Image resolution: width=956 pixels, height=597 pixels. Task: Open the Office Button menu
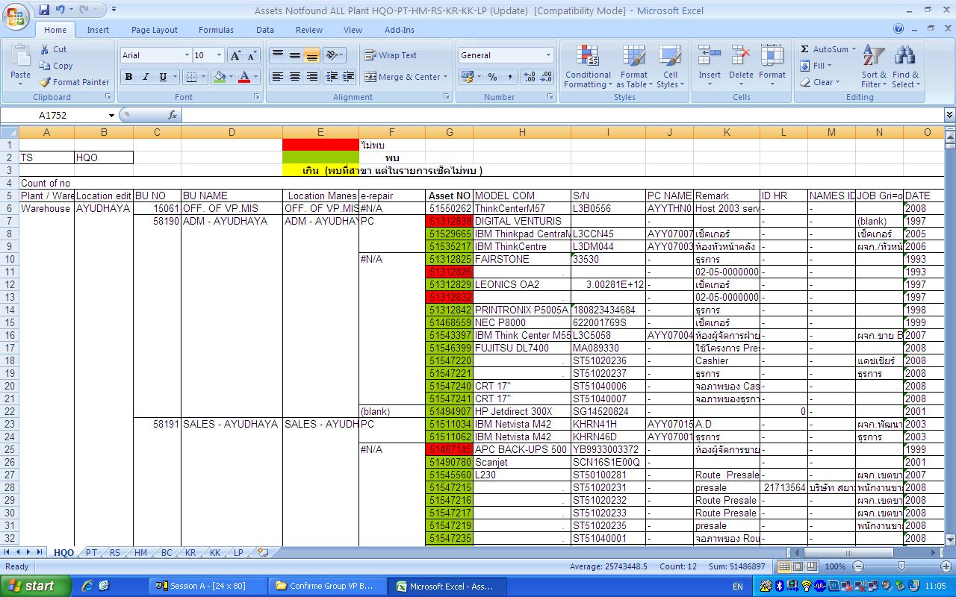15,16
